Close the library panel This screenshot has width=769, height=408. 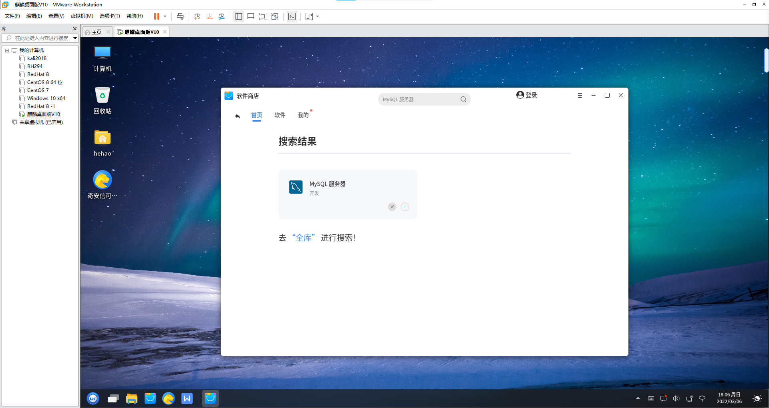74,29
